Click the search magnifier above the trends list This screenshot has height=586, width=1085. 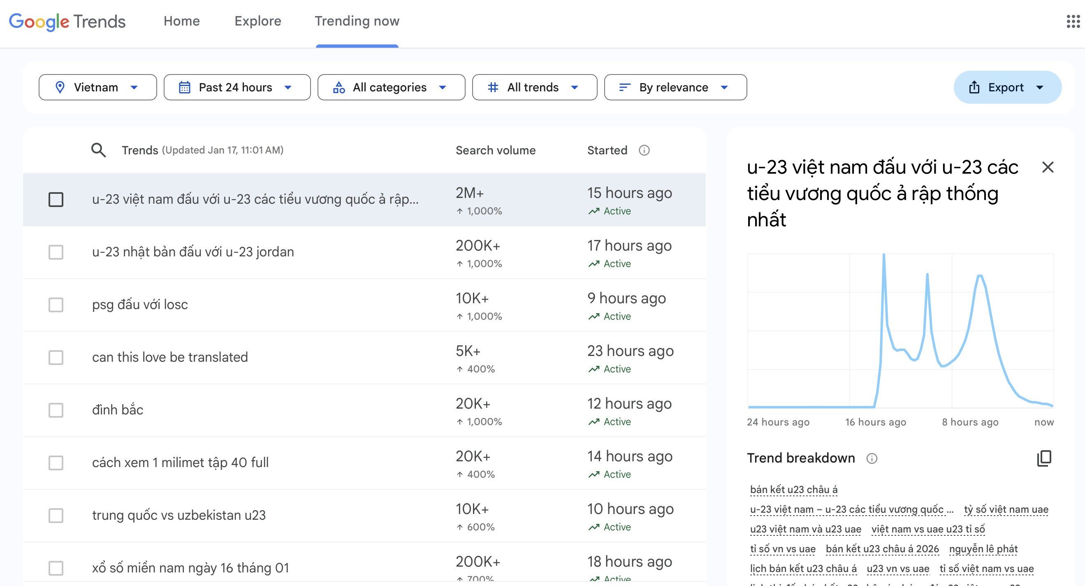98,150
